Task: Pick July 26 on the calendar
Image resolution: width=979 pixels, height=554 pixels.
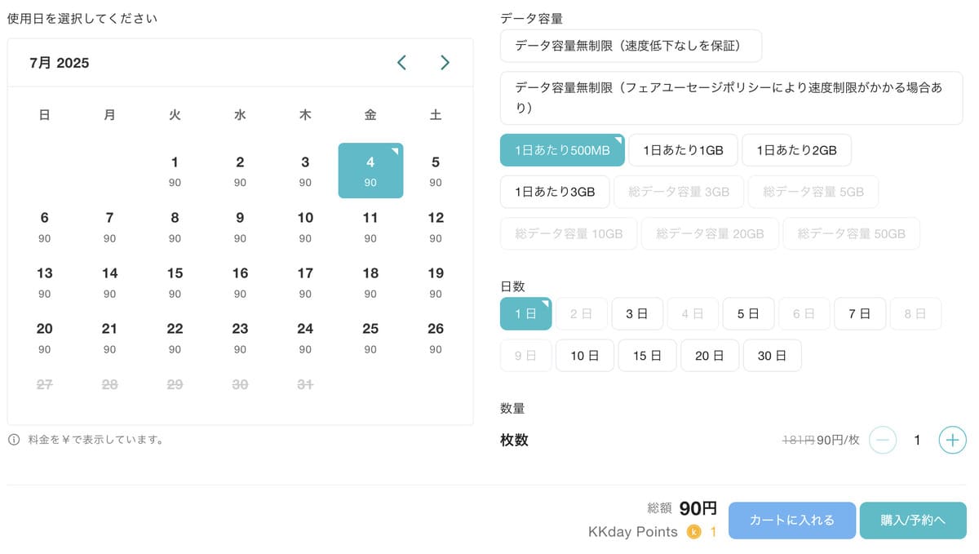Action: pyautogui.click(x=436, y=337)
